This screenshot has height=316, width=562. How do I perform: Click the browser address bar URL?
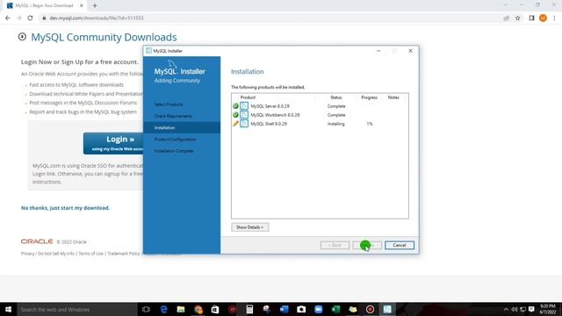click(x=97, y=18)
